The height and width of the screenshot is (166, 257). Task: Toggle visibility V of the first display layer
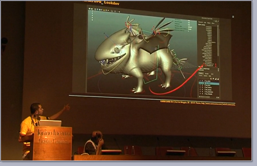click(200, 81)
